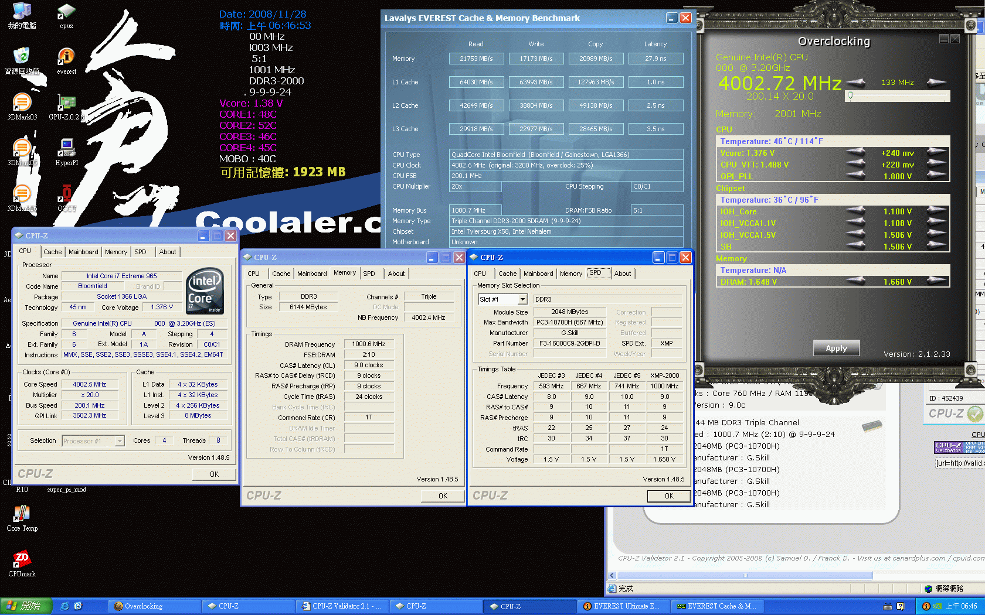Decrease DRAM voltage with the left arrow
This screenshot has width=985, height=615.
pos(856,281)
